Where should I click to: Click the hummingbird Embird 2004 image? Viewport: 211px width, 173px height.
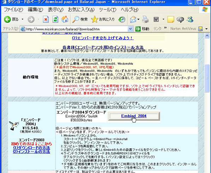coord(13,125)
